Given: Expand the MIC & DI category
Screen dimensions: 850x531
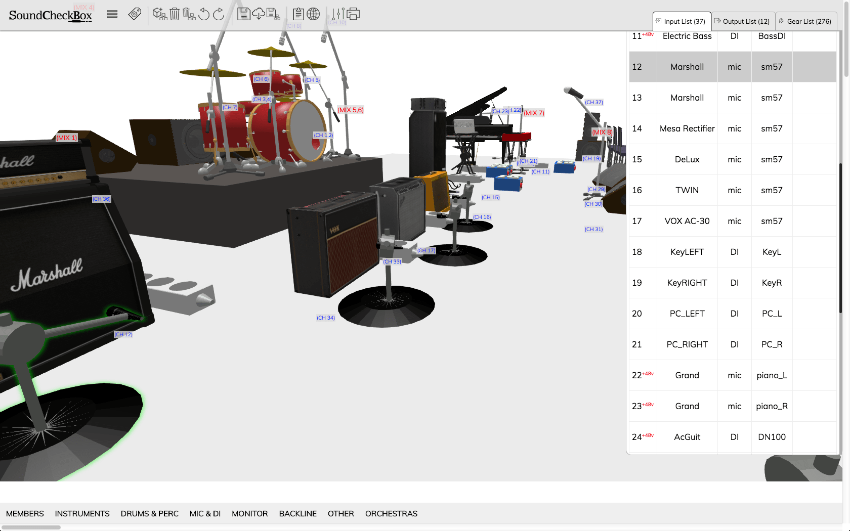Looking at the screenshot, I should click(x=205, y=513).
